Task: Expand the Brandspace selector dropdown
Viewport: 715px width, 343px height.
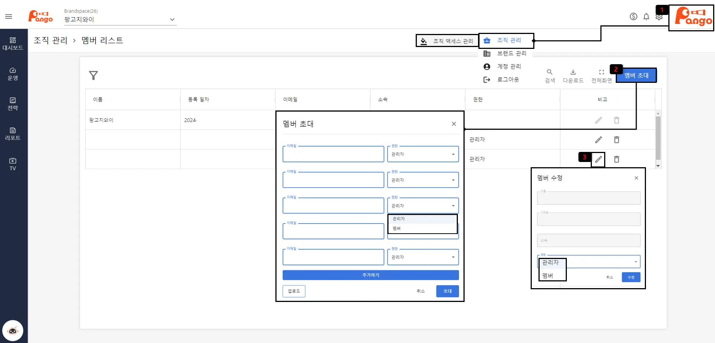Action: click(x=172, y=19)
